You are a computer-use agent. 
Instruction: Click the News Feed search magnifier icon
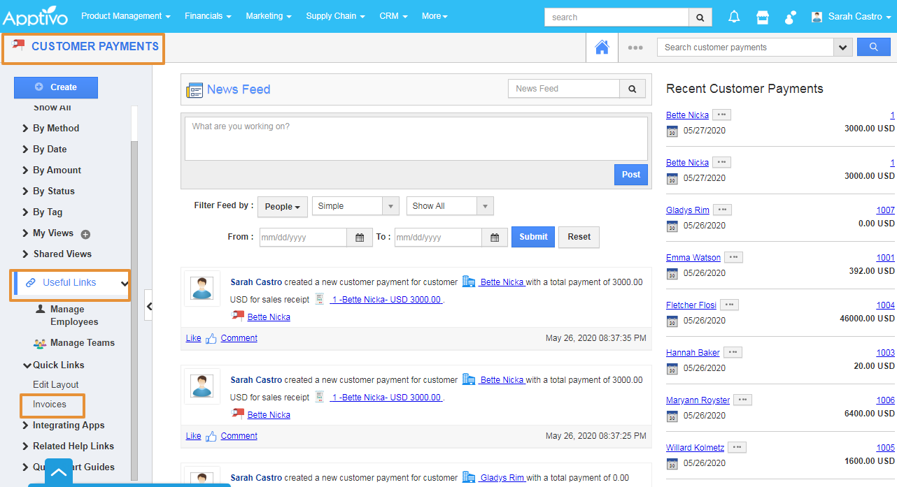coord(632,89)
